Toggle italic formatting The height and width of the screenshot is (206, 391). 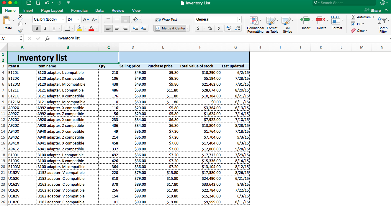45,28
